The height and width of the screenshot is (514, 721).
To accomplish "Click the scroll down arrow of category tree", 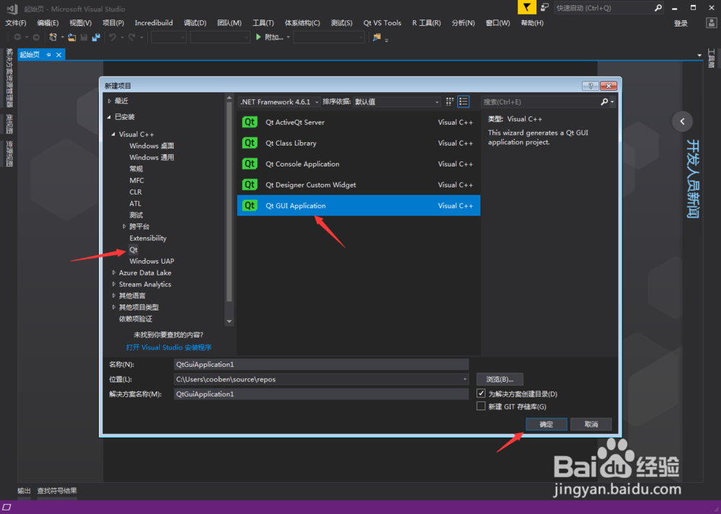I will (229, 322).
